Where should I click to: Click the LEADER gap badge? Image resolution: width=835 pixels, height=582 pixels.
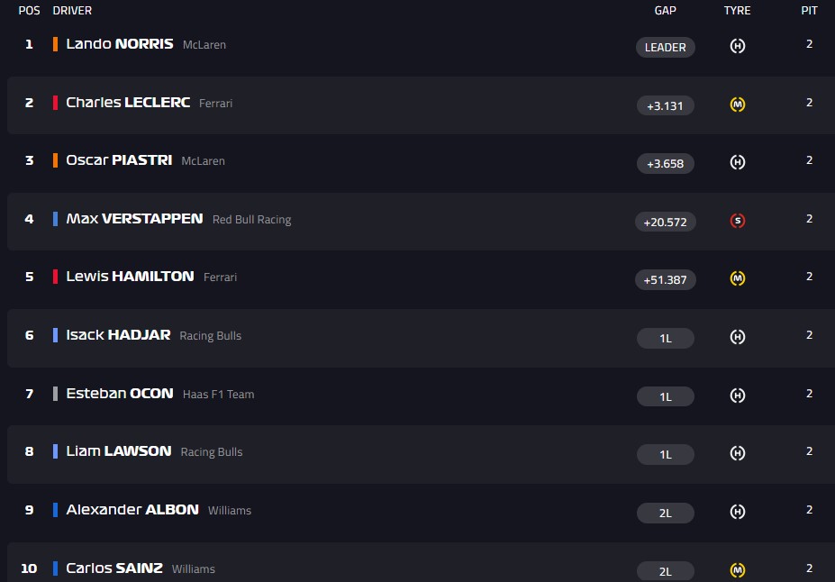[665, 48]
